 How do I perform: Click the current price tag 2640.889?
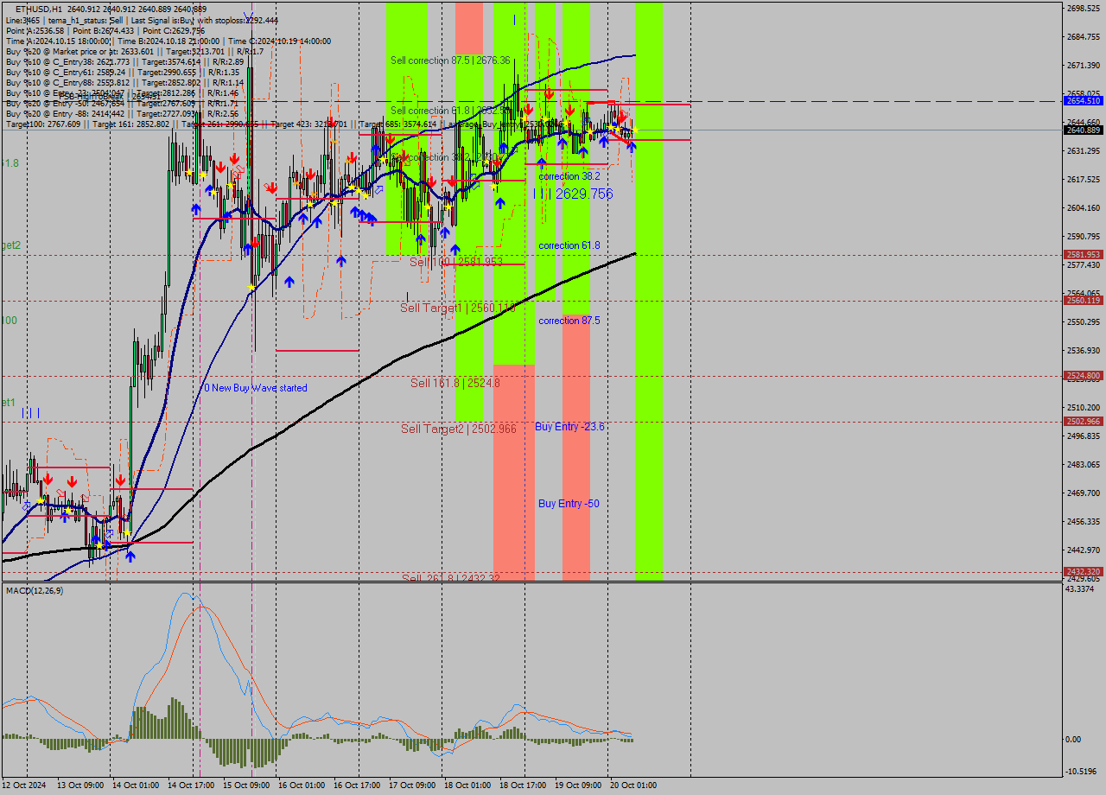(1084, 130)
